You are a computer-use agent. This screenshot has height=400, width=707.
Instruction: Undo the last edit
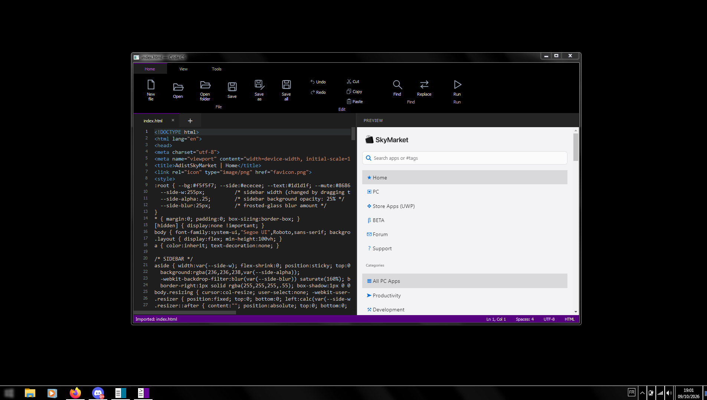[318, 82]
